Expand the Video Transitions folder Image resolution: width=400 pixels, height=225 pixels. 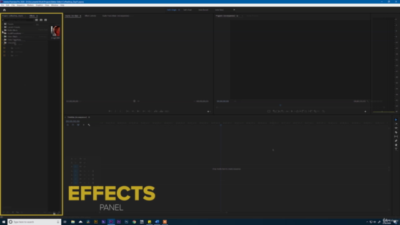tap(2, 40)
